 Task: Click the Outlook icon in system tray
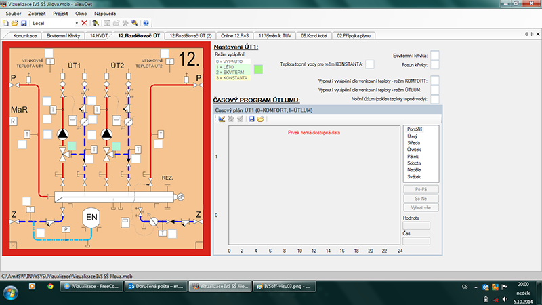485,287
